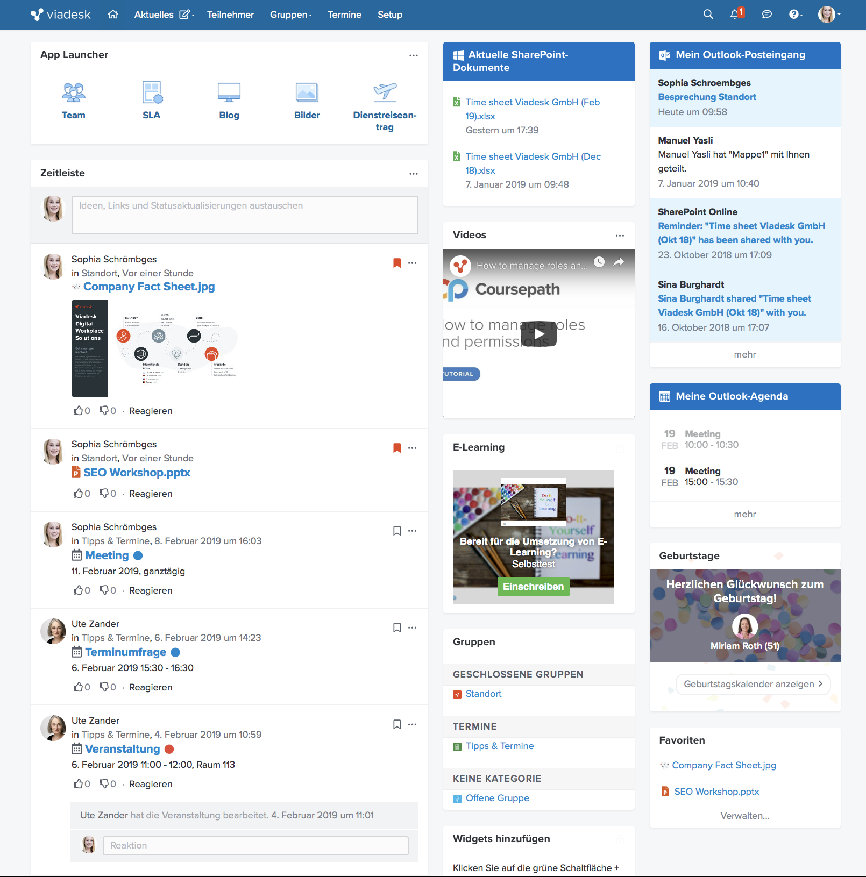Image resolution: width=866 pixels, height=877 pixels.
Task: Click Geburtstagskalender anzeigen button
Action: (x=753, y=684)
